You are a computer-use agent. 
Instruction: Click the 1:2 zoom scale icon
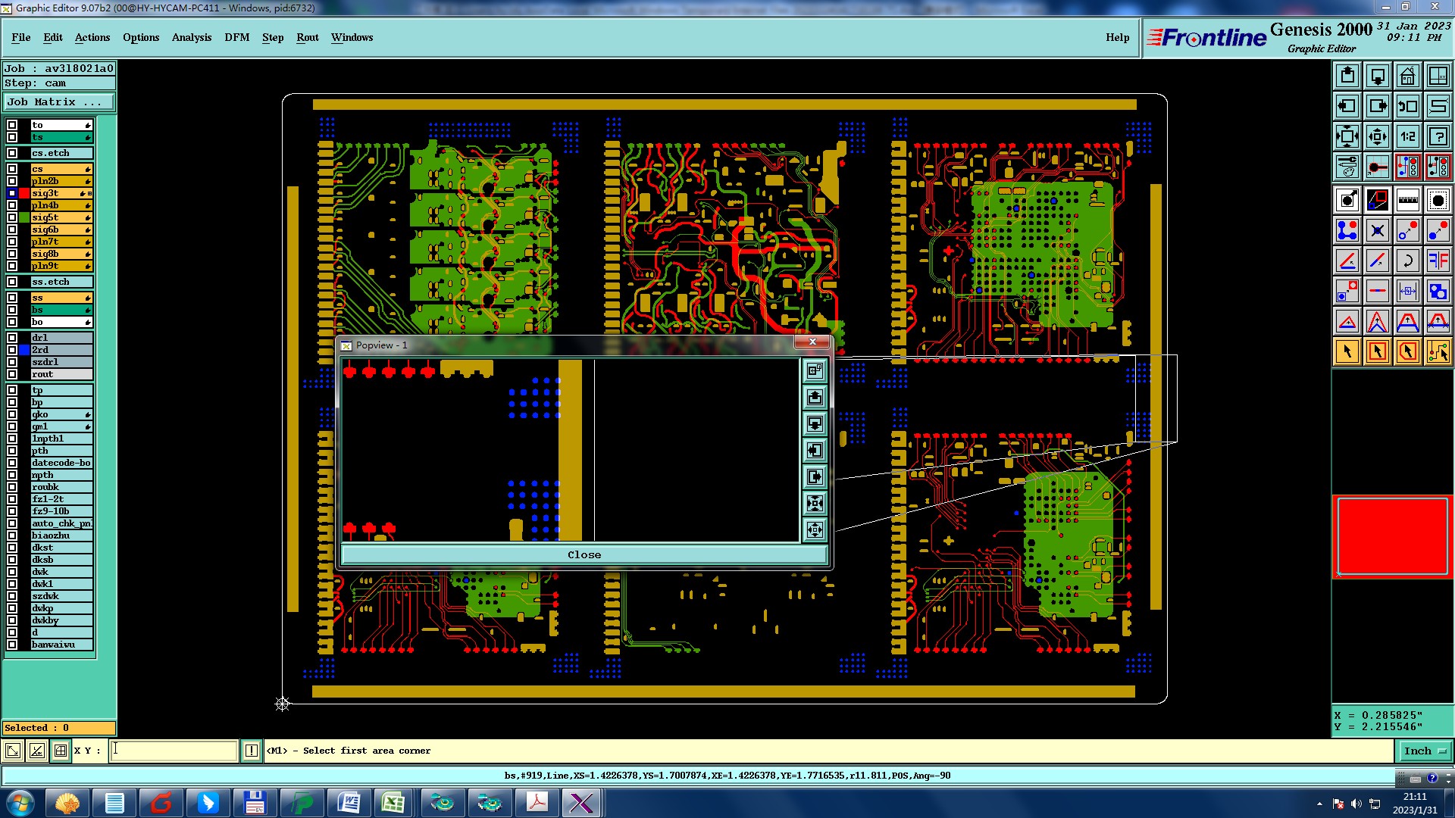(1407, 136)
